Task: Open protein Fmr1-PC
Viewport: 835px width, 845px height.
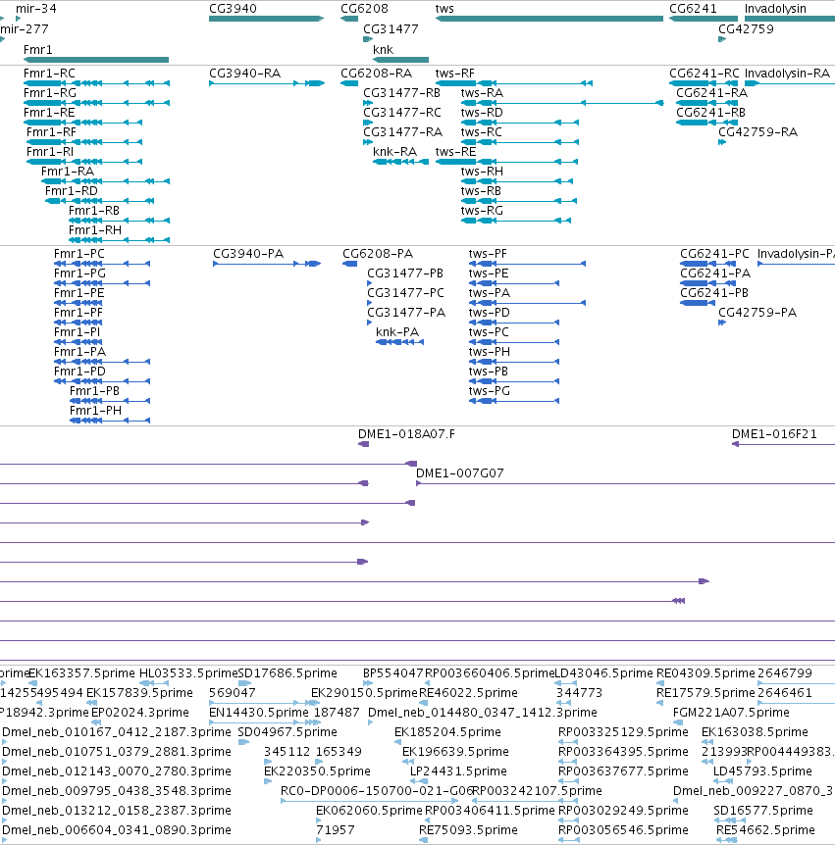Action: pyautogui.click(x=102, y=264)
